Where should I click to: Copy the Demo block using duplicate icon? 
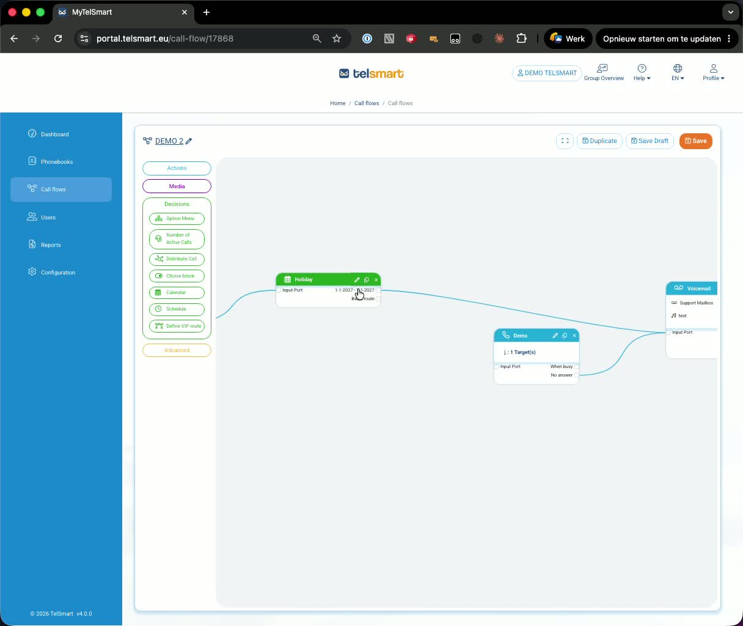565,335
